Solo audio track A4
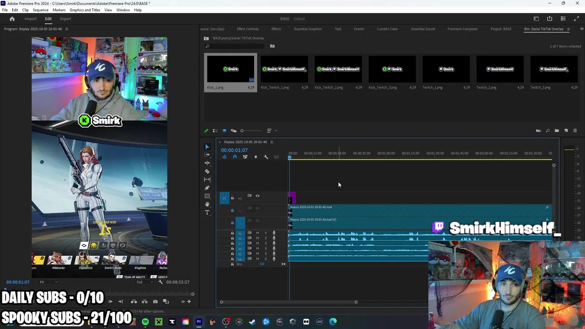Image resolution: width=585 pixels, height=329 pixels. tap(266, 248)
